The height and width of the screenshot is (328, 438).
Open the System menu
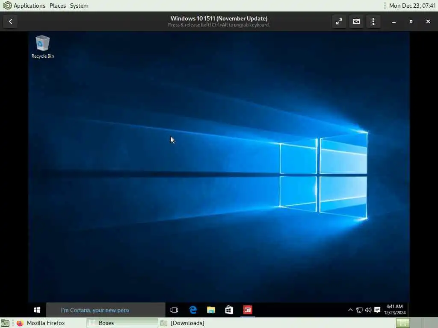coord(79,6)
